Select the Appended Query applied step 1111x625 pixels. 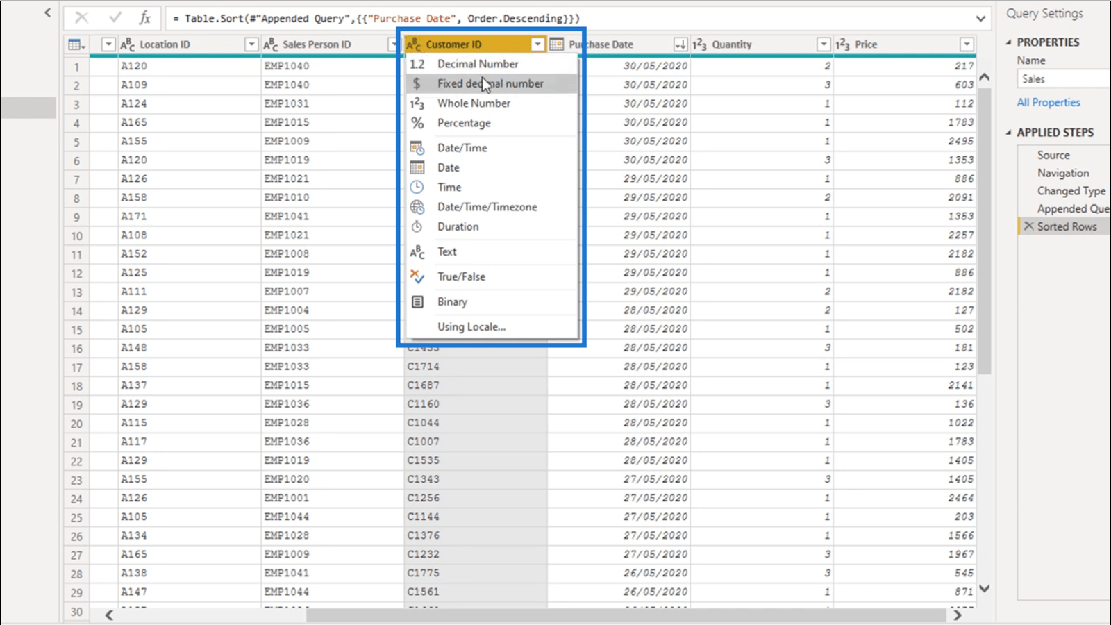pyautogui.click(x=1074, y=208)
